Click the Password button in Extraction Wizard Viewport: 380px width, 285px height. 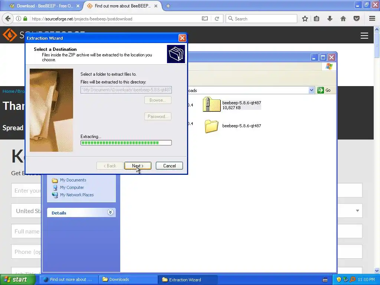pyautogui.click(x=158, y=116)
